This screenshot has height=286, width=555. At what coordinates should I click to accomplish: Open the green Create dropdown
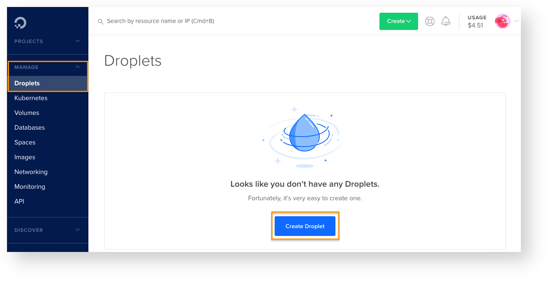(x=399, y=21)
